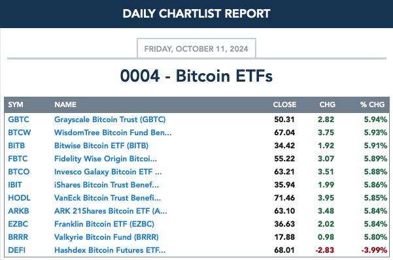This screenshot has height=260, width=393.
Task: Open the BTCW symbol link
Action: point(20,133)
